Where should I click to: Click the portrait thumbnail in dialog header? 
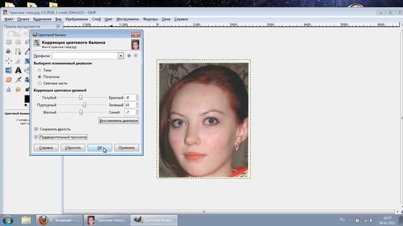(135, 45)
